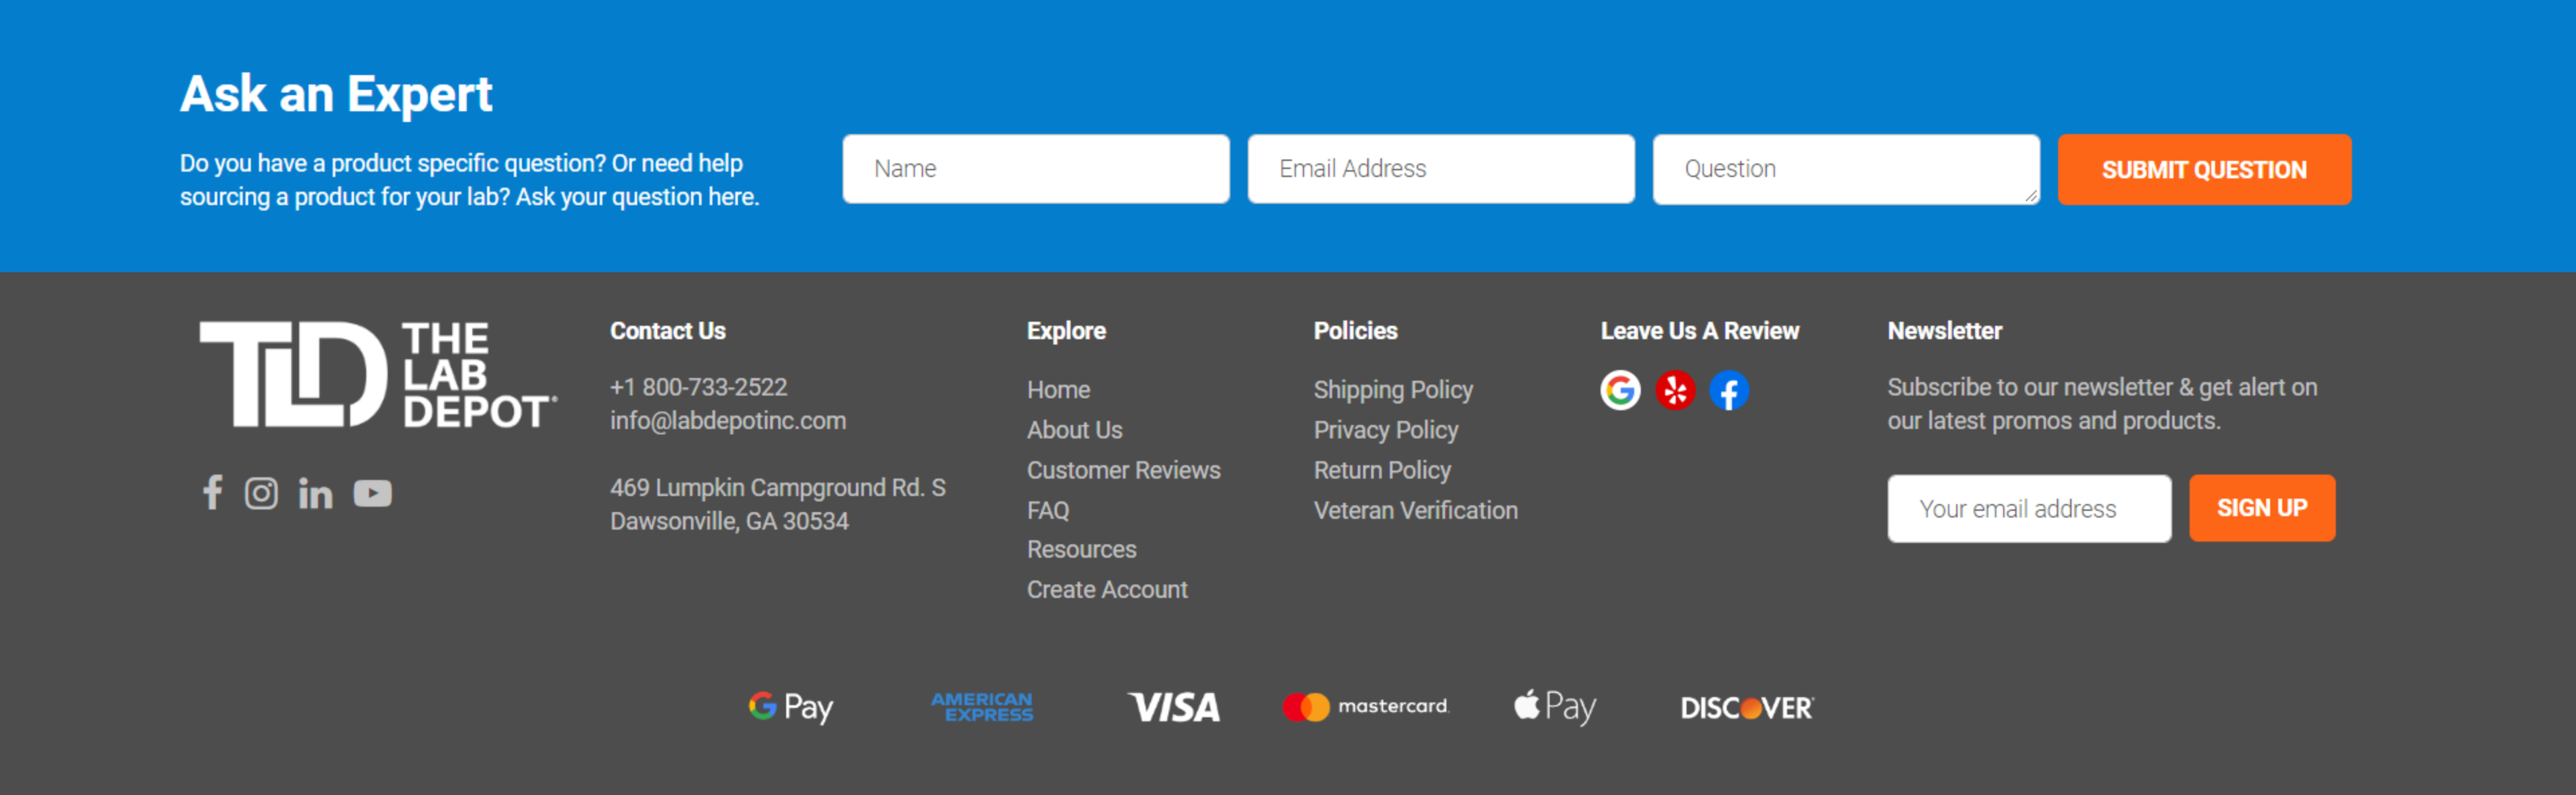Open the Return Policy link
The width and height of the screenshot is (2576, 795).
pyautogui.click(x=1382, y=469)
